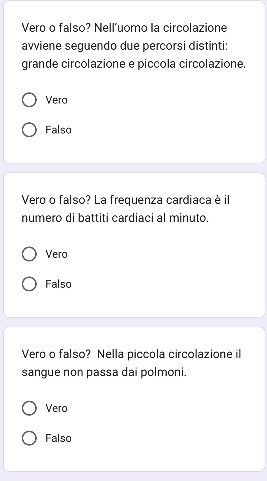
Task: Select Vero radio for two circulation paths question
Action: point(29,100)
